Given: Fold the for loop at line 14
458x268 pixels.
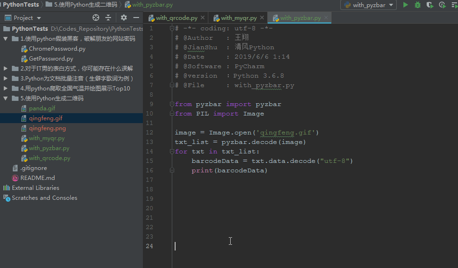Looking at the screenshot, I should pos(172,151).
